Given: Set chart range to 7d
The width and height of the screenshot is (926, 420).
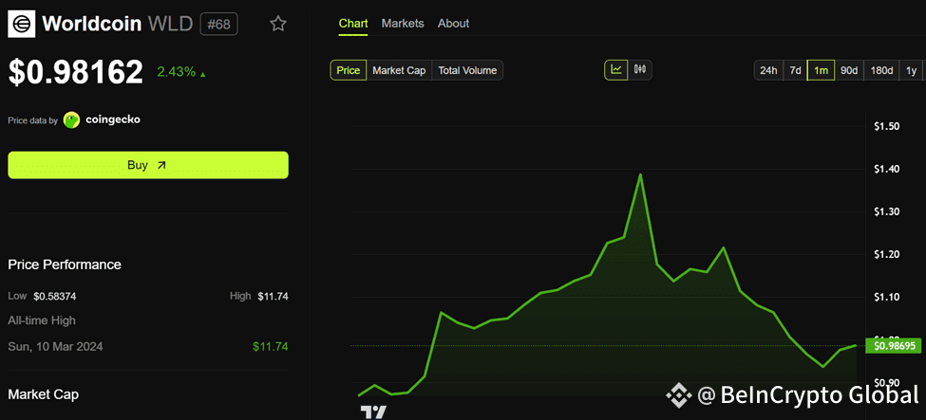Looking at the screenshot, I should coord(796,70).
